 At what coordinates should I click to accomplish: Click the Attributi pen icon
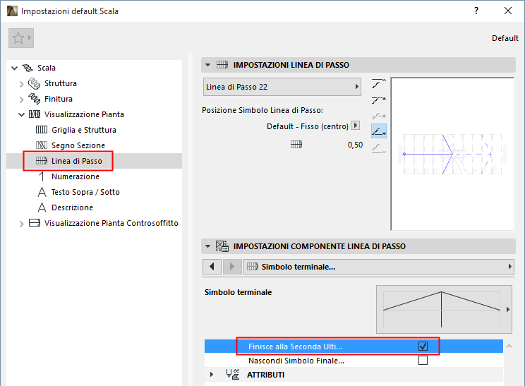tap(233, 374)
